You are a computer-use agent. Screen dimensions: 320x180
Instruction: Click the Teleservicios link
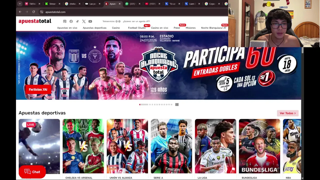click(108, 21)
